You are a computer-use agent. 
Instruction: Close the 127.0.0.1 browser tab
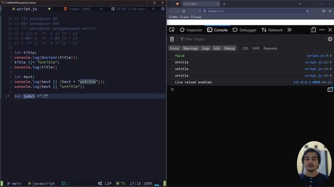(218, 4)
